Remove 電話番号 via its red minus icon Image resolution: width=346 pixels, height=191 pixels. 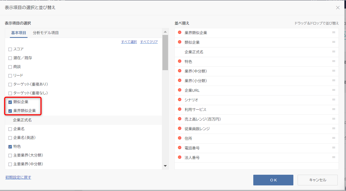(x=180, y=148)
